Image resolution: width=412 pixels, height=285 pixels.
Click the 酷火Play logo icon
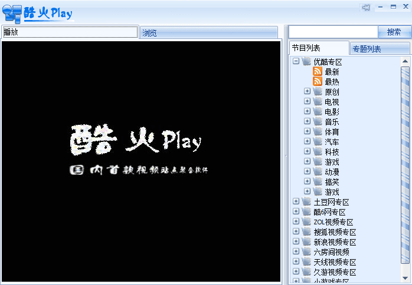click(12, 12)
